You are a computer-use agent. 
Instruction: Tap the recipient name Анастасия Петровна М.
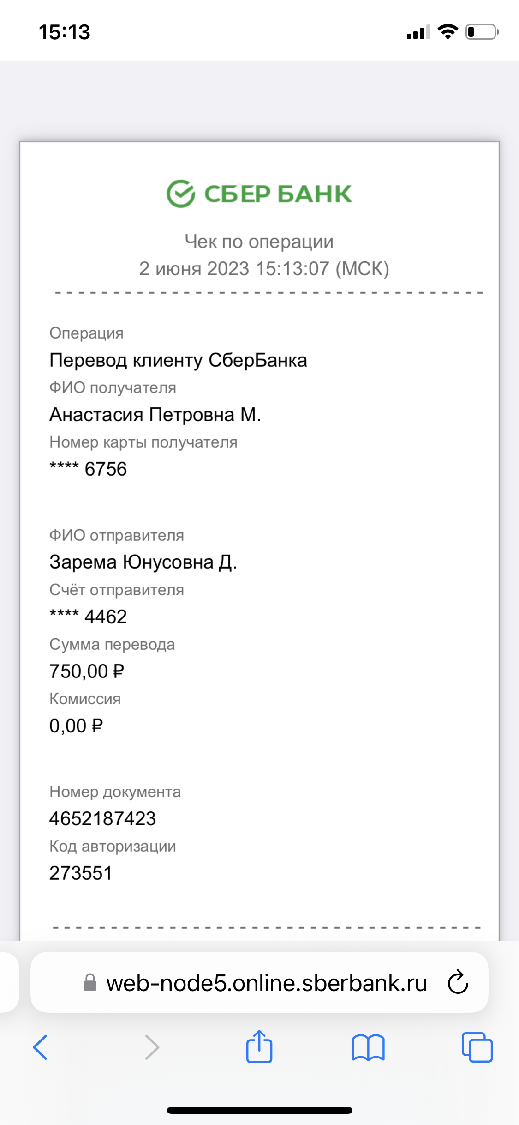(x=155, y=415)
